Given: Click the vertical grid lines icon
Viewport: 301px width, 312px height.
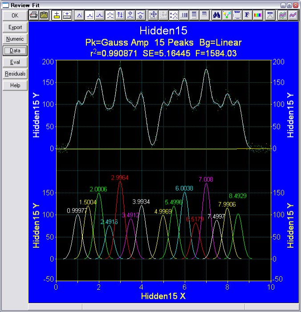Looking at the screenshot, I should 184,15.
